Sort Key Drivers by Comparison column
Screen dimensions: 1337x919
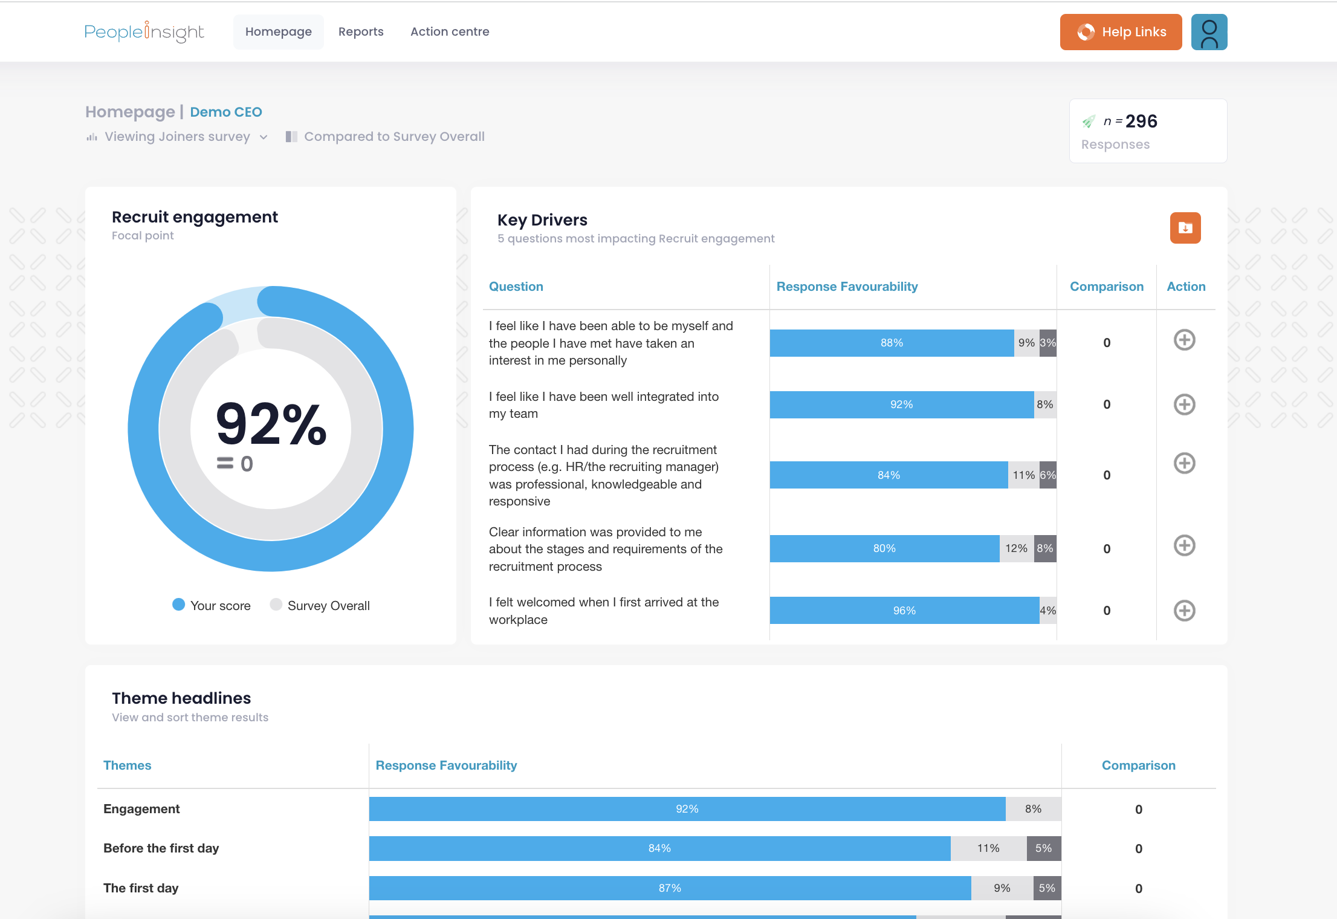click(x=1107, y=287)
